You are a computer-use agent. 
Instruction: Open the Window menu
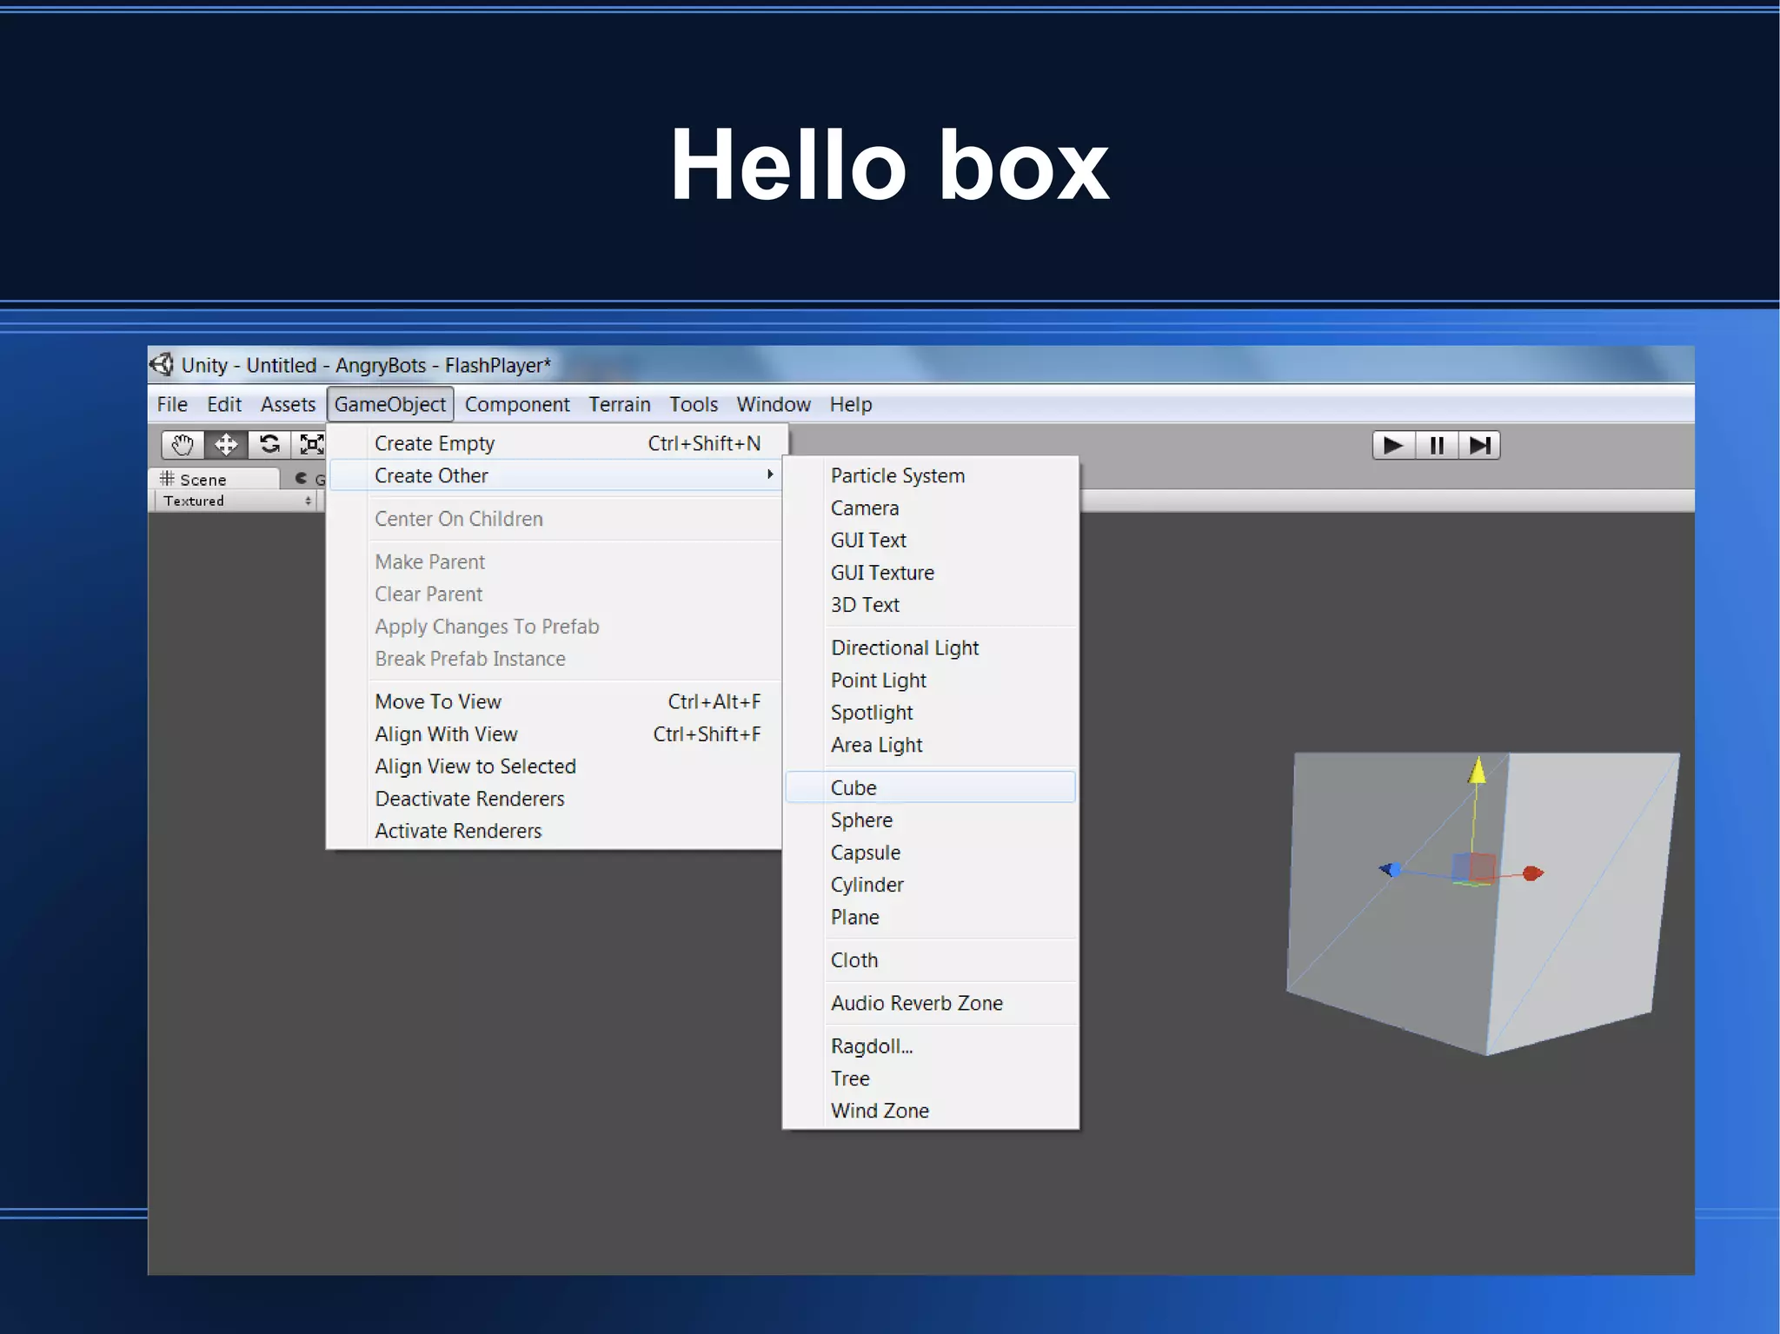coord(774,404)
